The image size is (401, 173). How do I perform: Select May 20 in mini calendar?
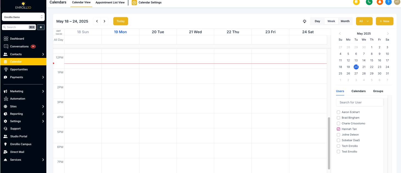coord(356,67)
